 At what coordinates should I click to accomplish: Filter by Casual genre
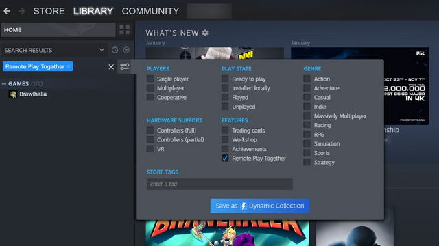(307, 97)
